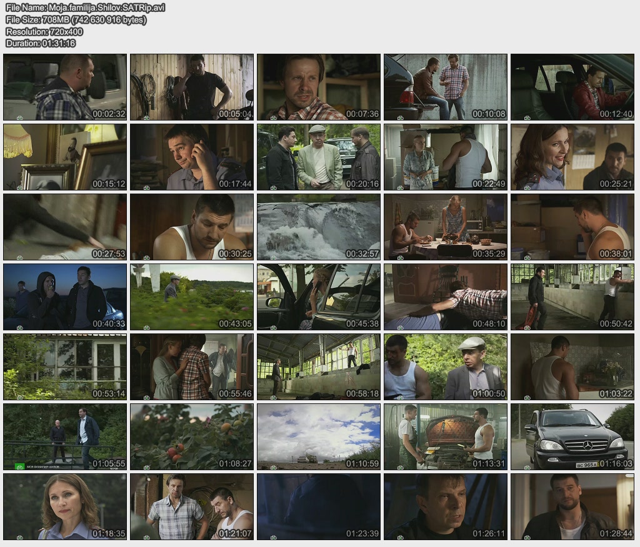The width and height of the screenshot is (640, 547).
Task: Select the frame showing the Mercedes front grille
Action: [572, 436]
